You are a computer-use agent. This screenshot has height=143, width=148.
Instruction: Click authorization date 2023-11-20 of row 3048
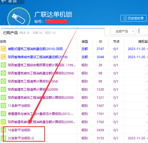point(136,57)
